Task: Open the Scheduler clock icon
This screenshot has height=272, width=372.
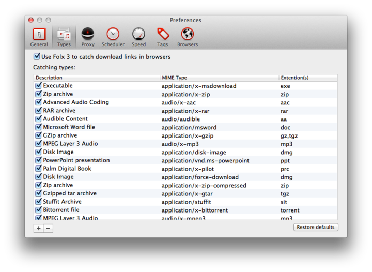Action: (x=113, y=36)
